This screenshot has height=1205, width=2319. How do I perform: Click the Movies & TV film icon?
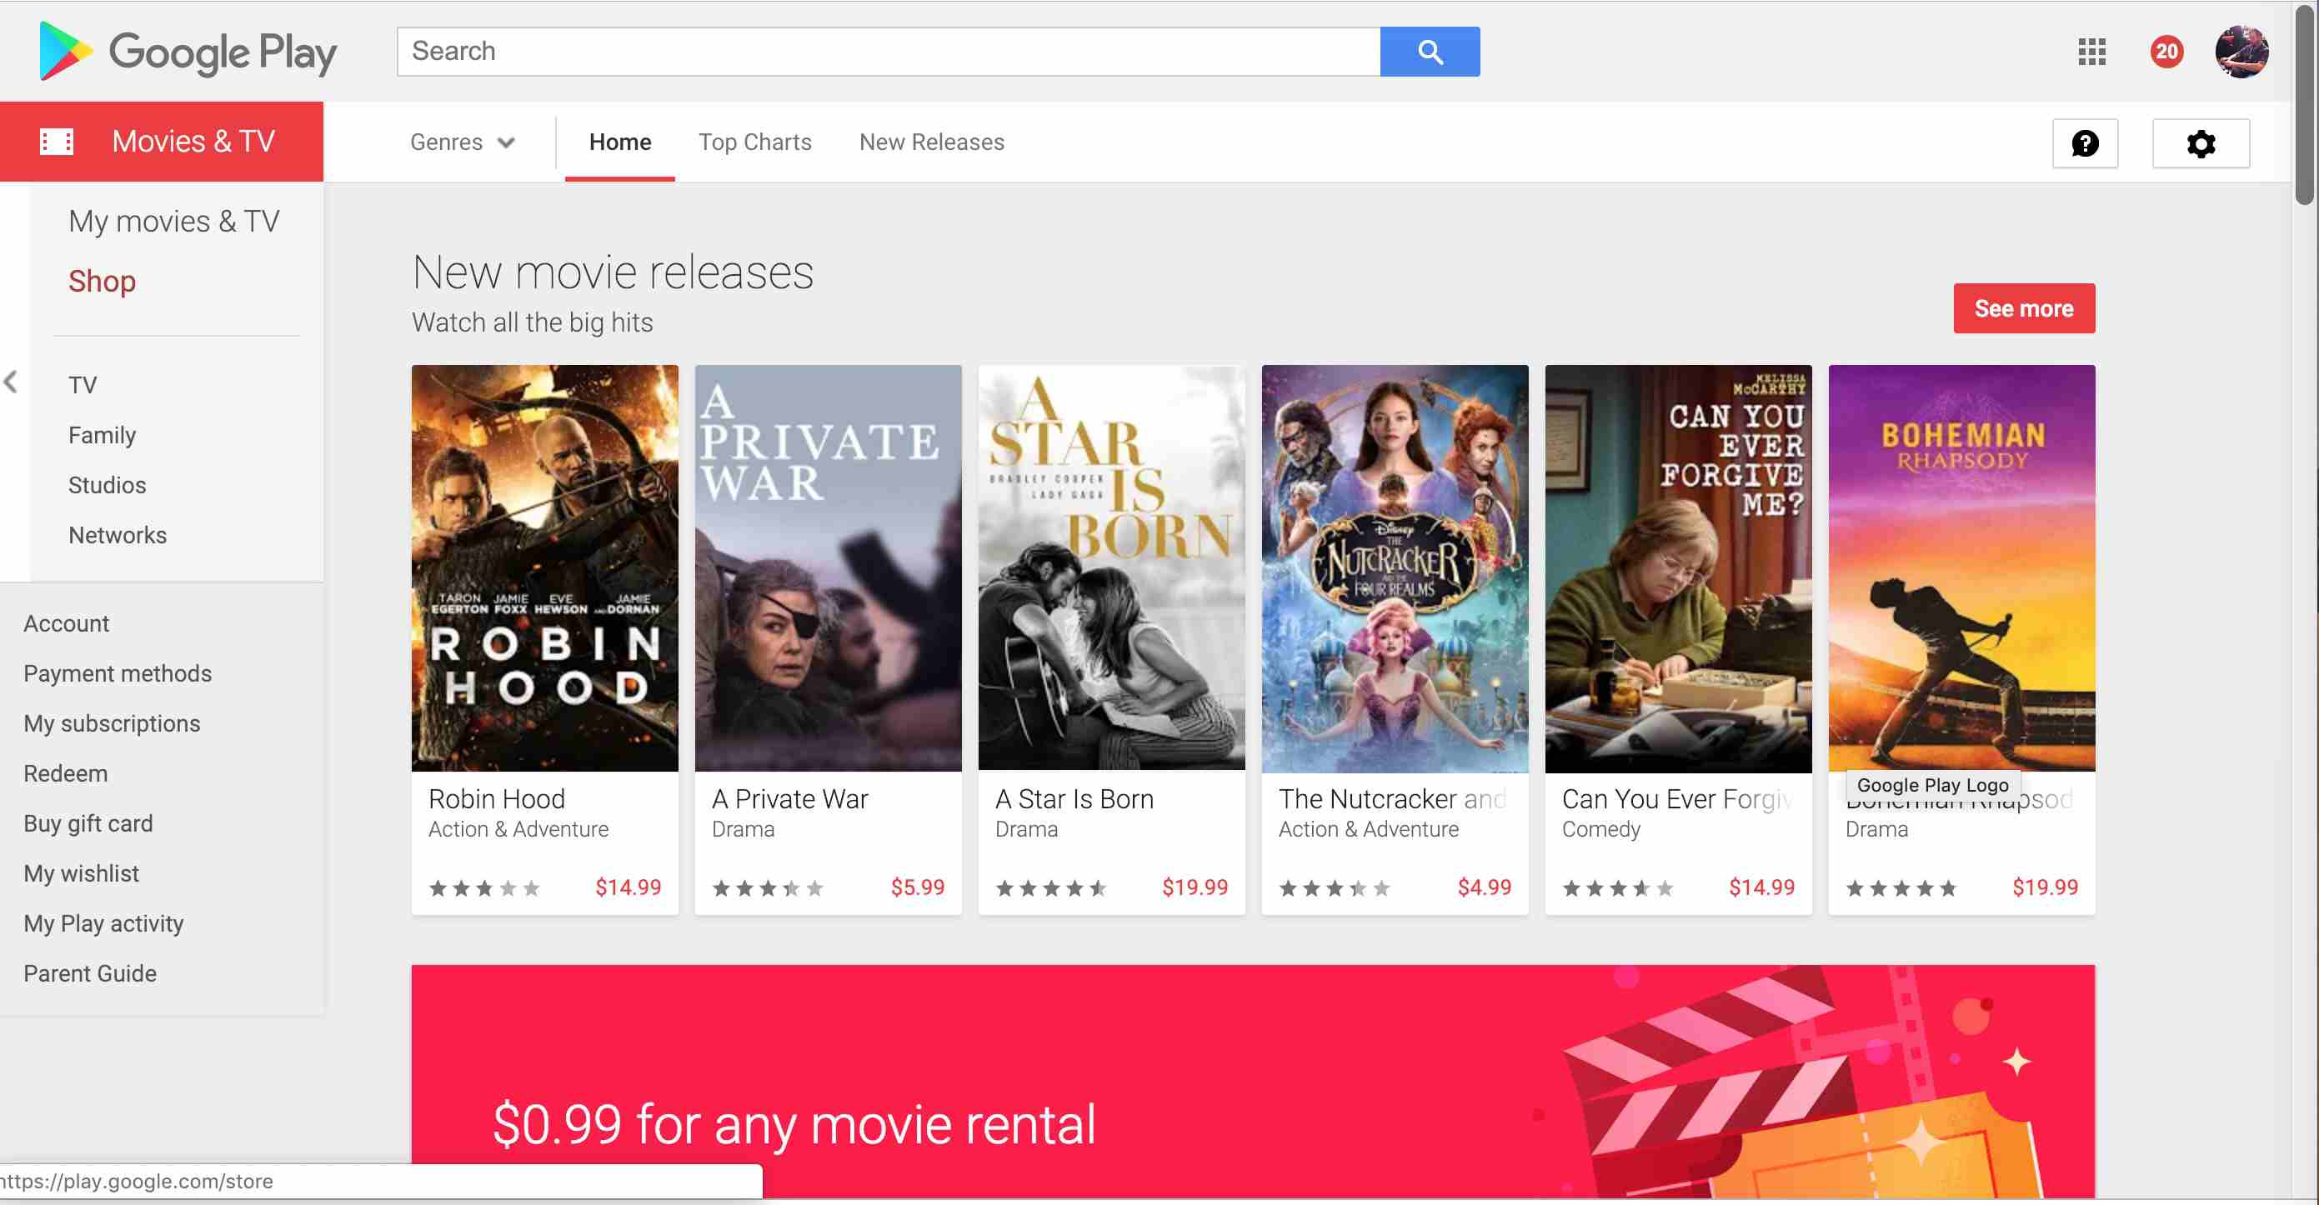tap(57, 142)
